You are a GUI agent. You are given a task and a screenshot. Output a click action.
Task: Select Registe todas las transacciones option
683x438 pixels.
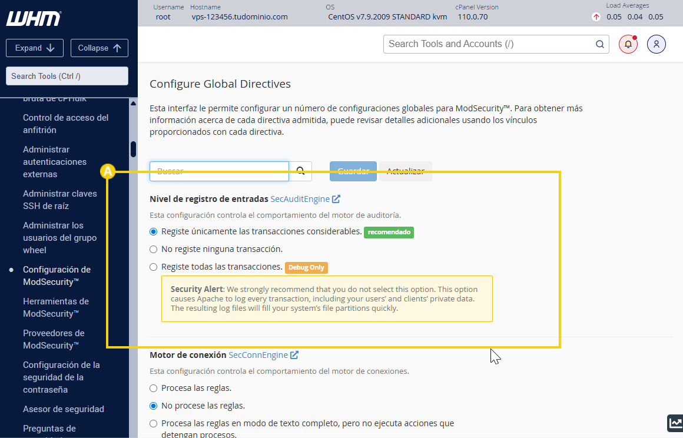pos(153,267)
